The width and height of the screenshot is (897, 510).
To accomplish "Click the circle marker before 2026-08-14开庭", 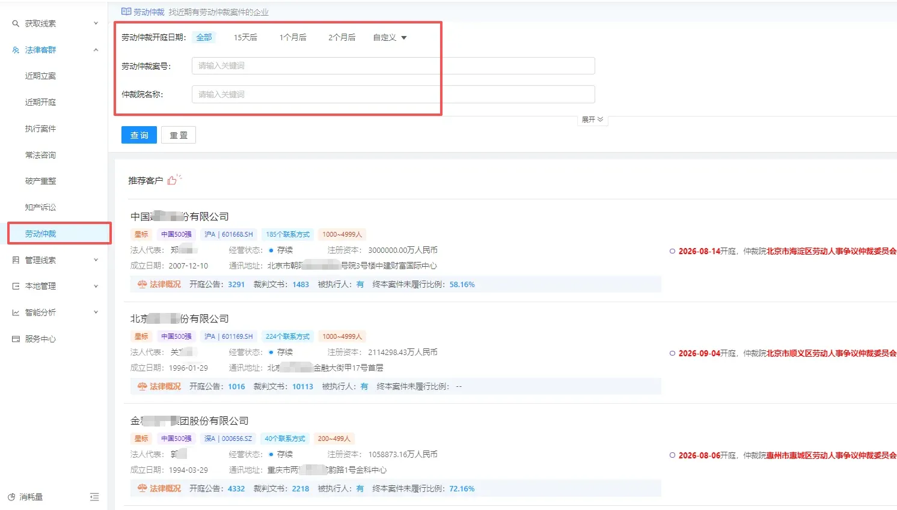I will (x=672, y=251).
